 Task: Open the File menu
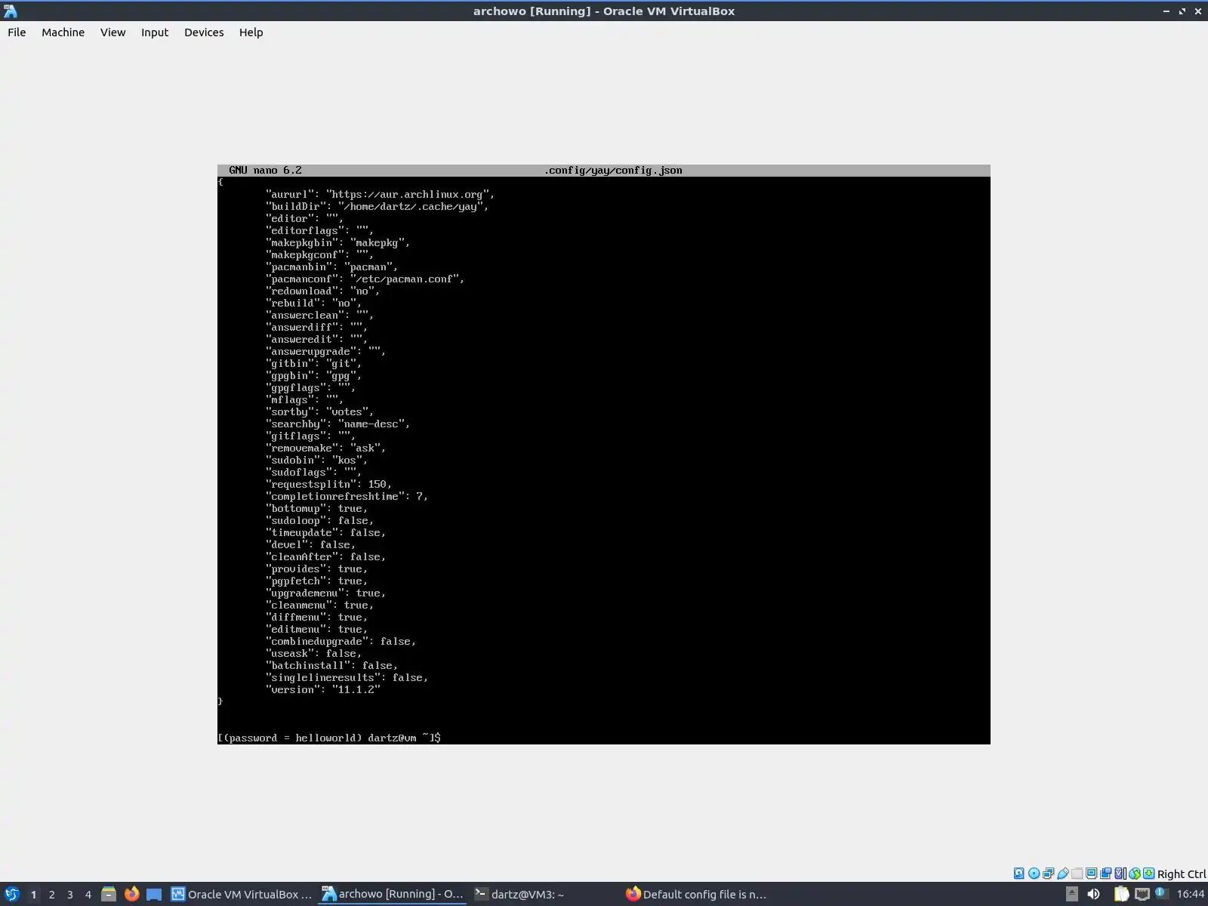pos(17,32)
